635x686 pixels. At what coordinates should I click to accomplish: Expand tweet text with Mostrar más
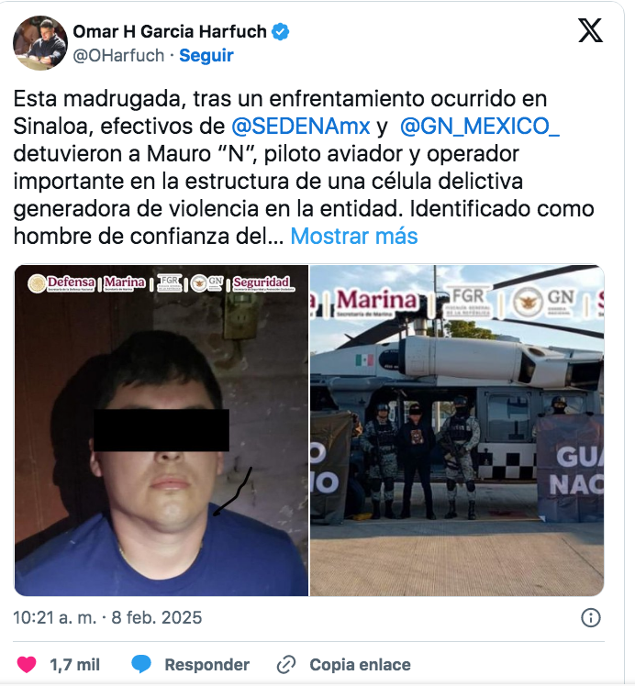(x=354, y=237)
